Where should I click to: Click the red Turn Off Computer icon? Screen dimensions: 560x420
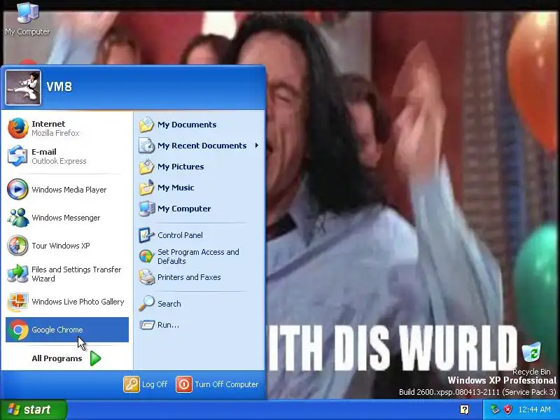tap(184, 384)
